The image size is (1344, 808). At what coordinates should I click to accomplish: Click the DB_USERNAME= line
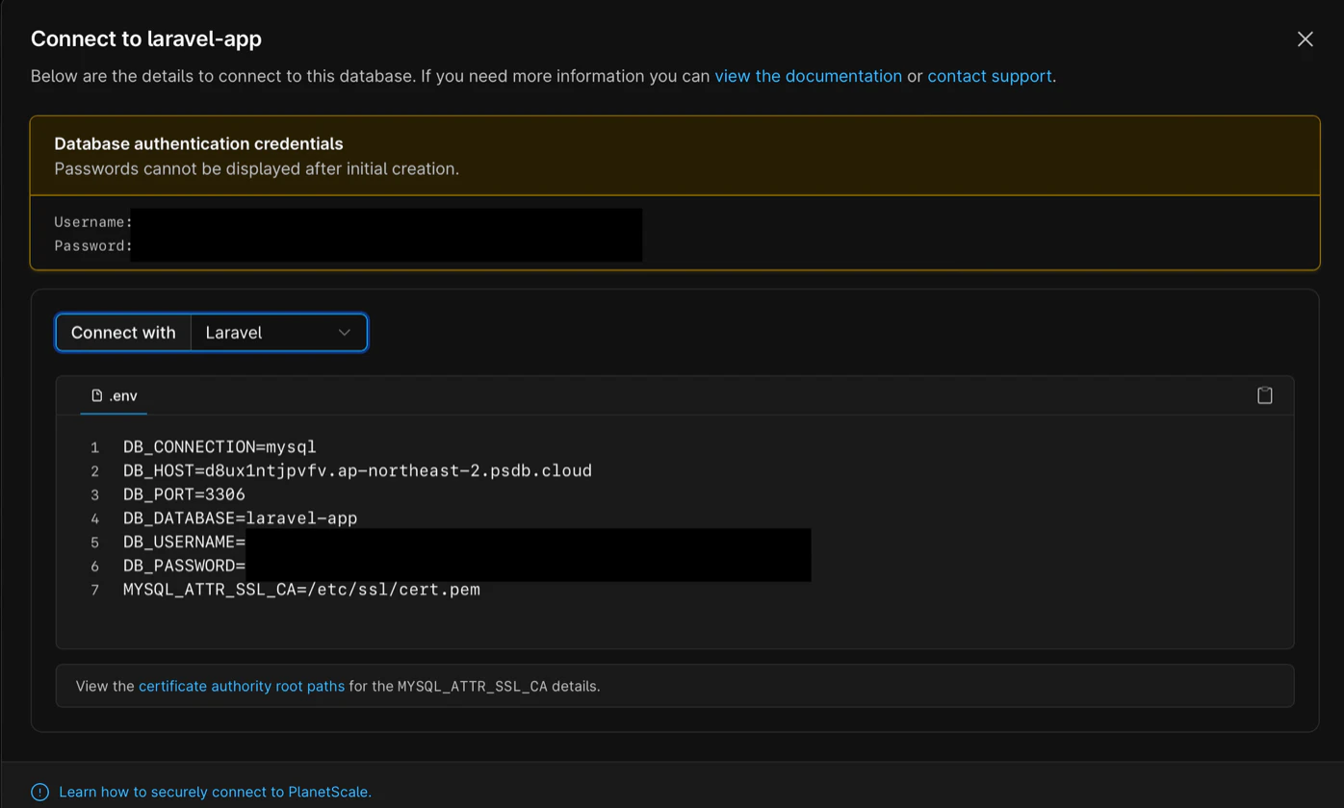(x=184, y=542)
